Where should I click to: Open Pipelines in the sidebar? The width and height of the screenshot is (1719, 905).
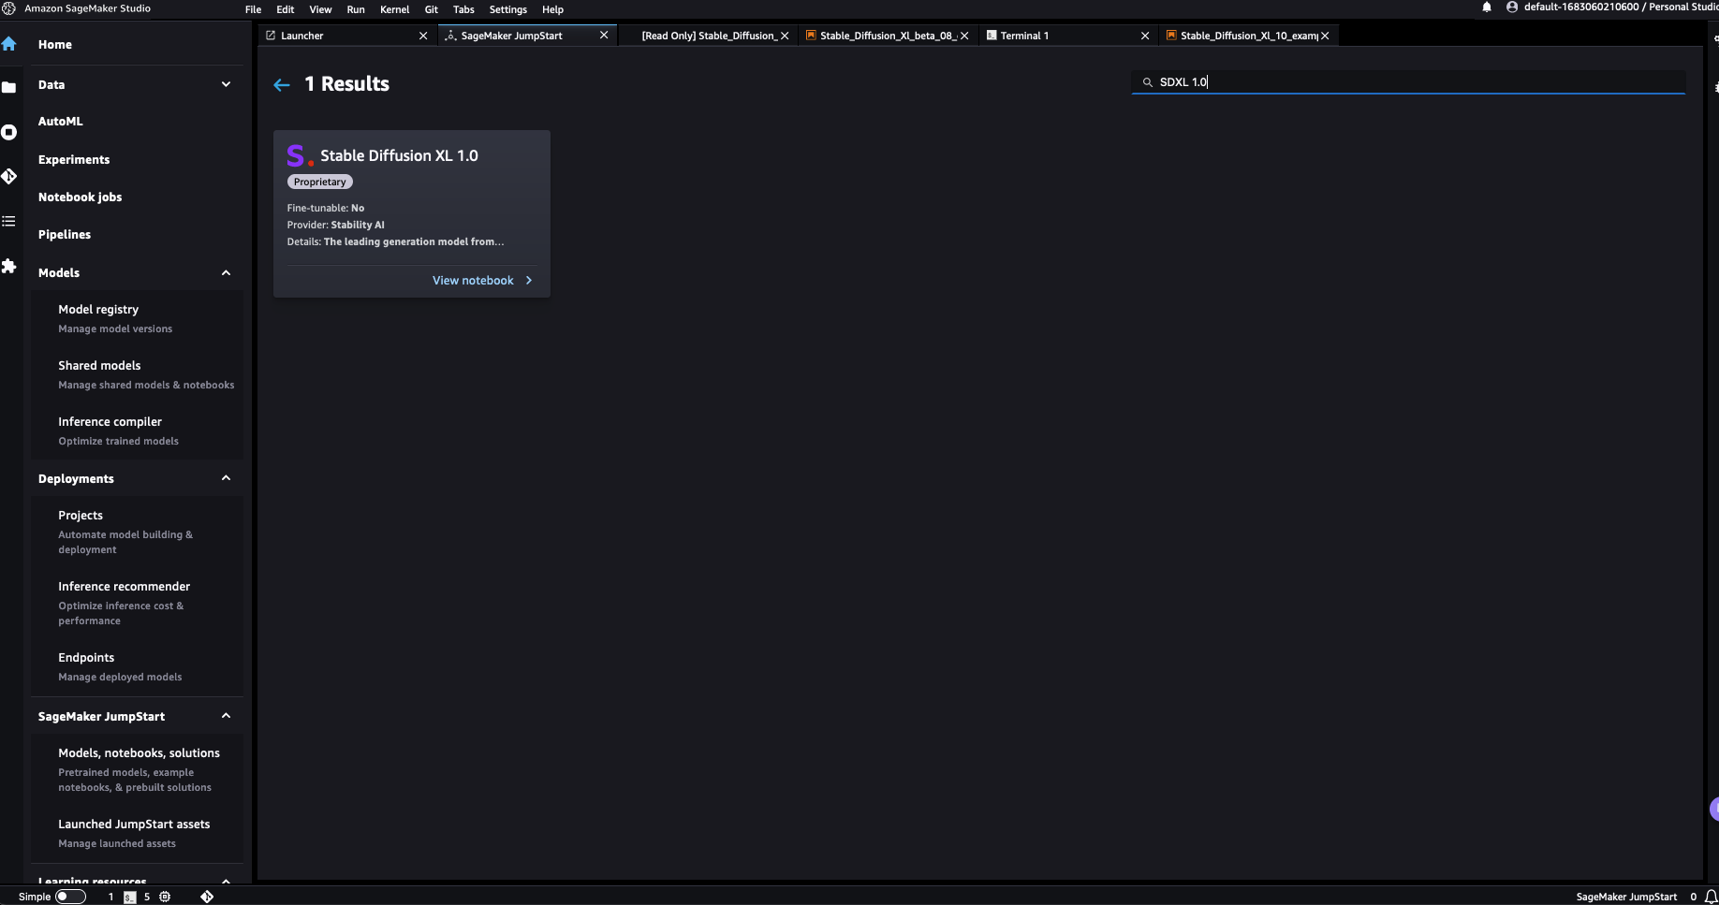64,235
